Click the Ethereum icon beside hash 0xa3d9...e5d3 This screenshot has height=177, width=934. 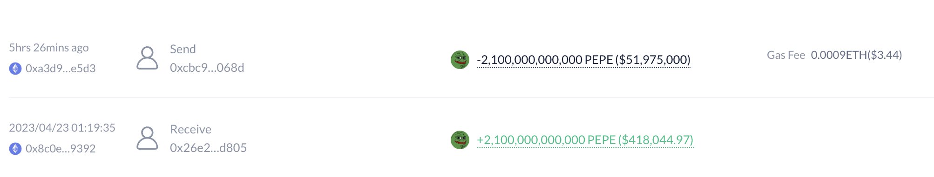pos(15,69)
